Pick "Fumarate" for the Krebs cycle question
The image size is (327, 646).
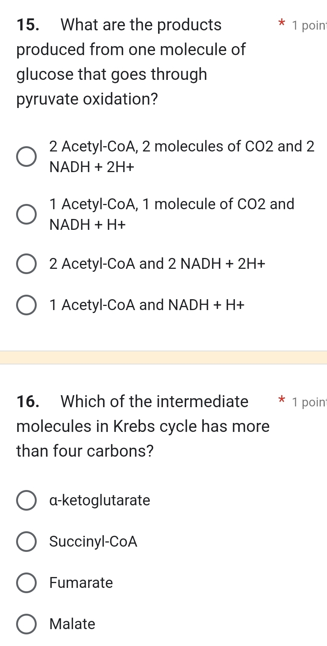tap(26, 582)
